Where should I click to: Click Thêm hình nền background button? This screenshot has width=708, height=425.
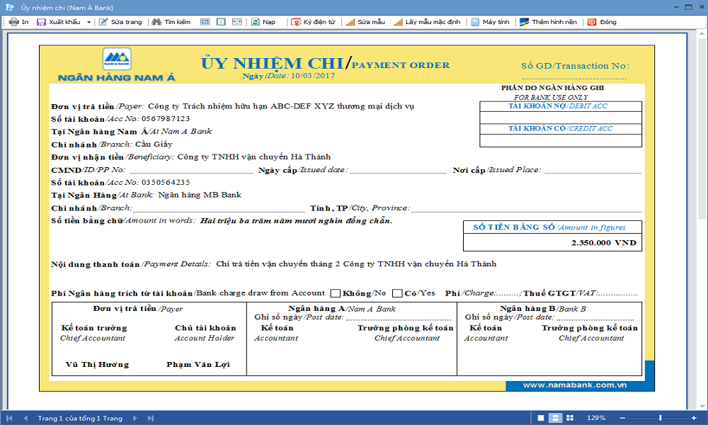click(x=549, y=22)
